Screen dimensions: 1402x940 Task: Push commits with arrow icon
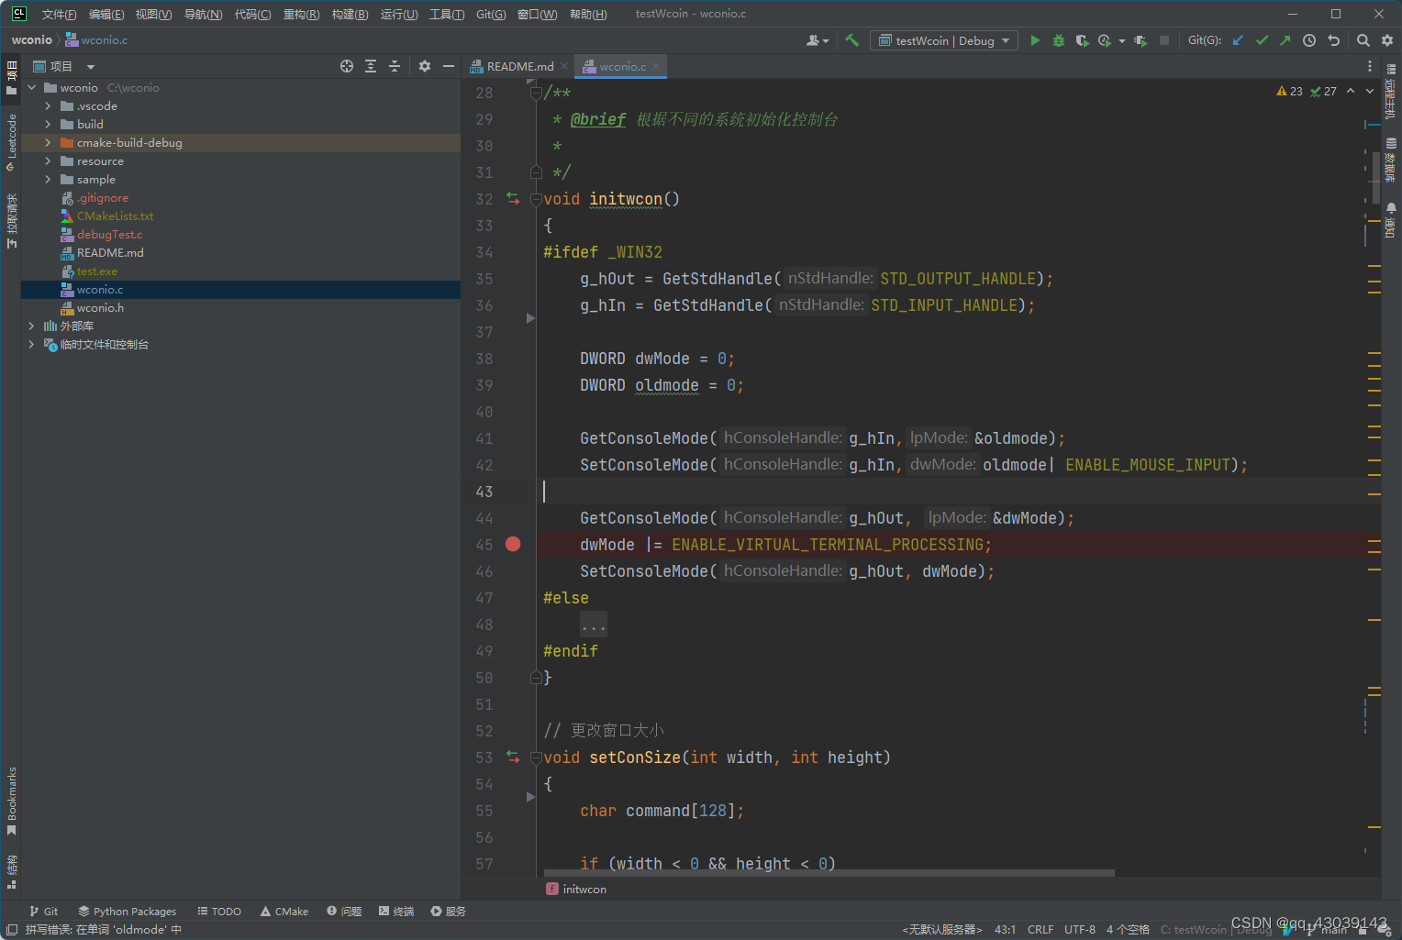[x=1285, y=40]
